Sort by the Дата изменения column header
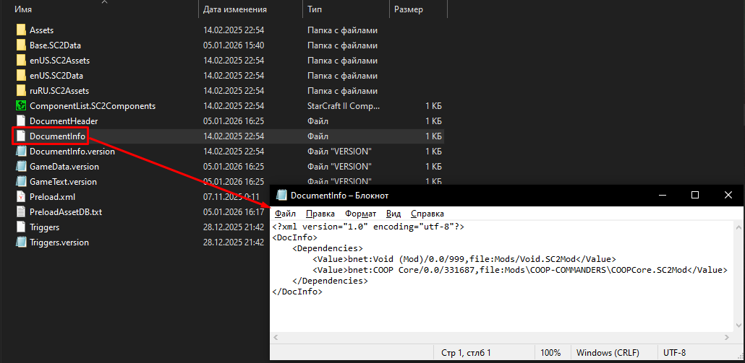Screen dimensions: 745x363 tap(235, 9)
